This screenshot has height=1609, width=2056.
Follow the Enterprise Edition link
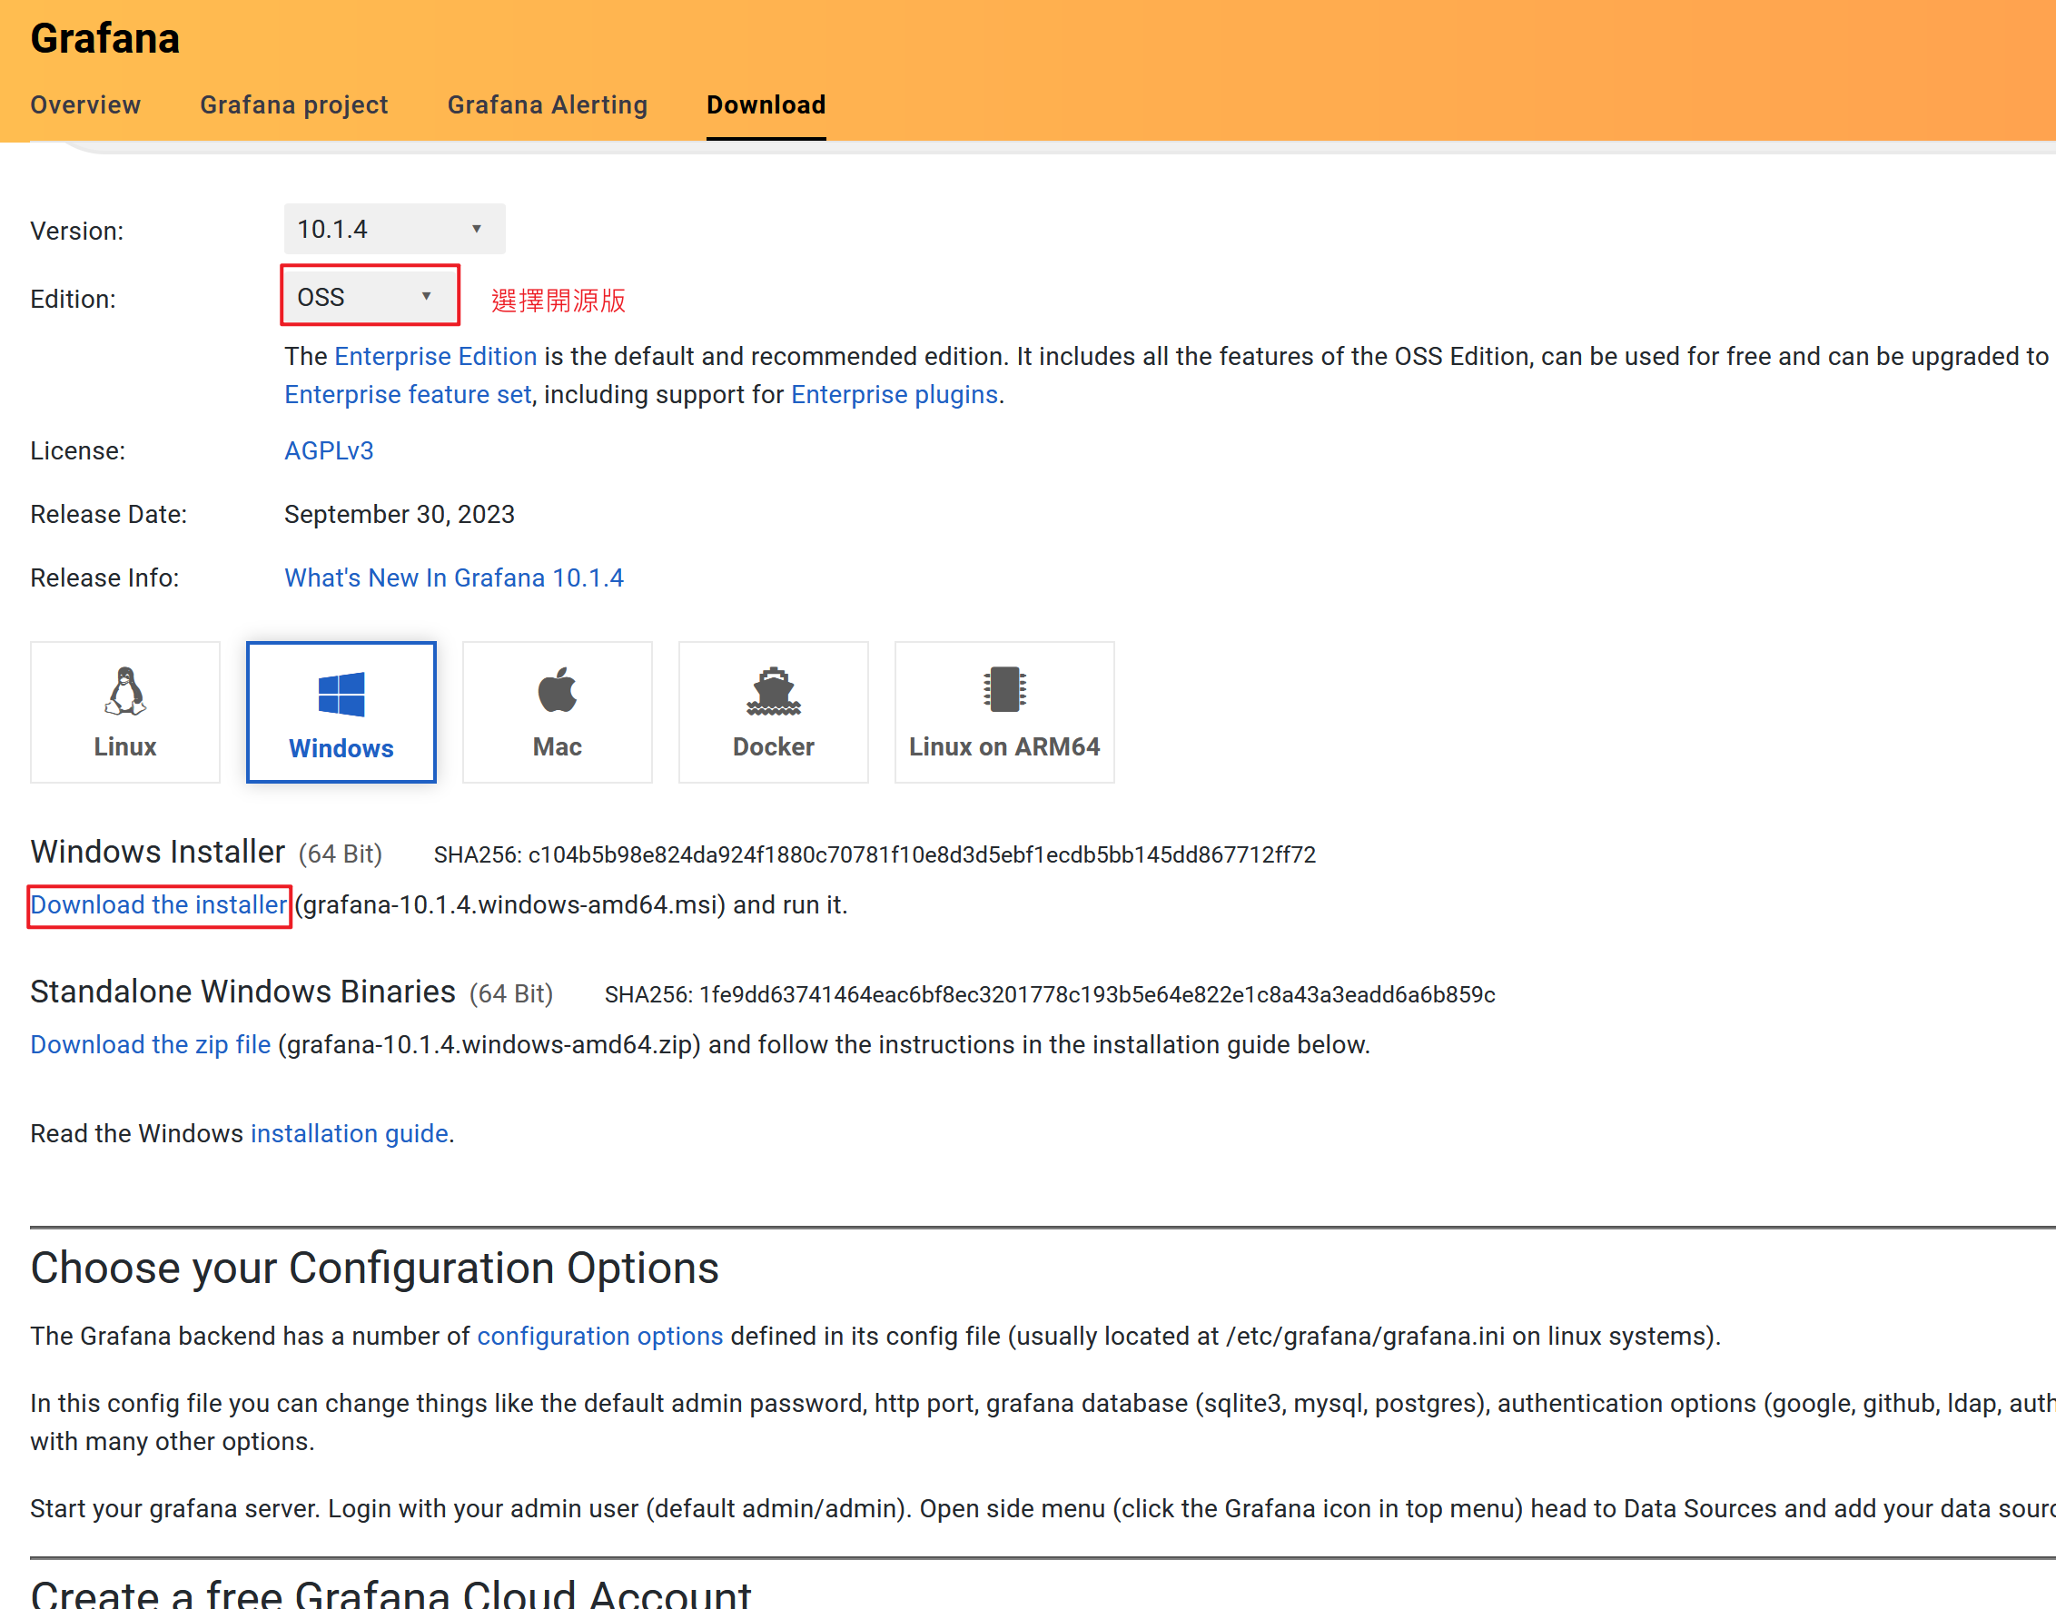coord(435,356)
